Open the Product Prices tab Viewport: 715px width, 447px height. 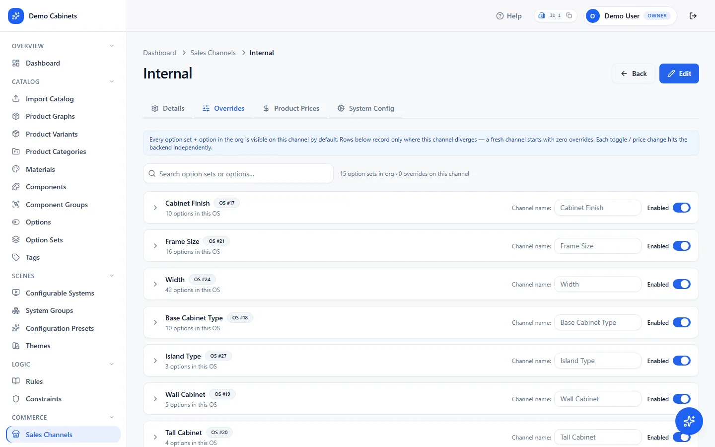(291, 108)
